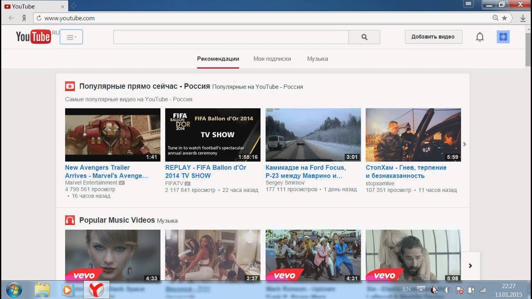
Task: Open Taylor Swift vevo thumbnail 4:33
Action: coord(113,255)
